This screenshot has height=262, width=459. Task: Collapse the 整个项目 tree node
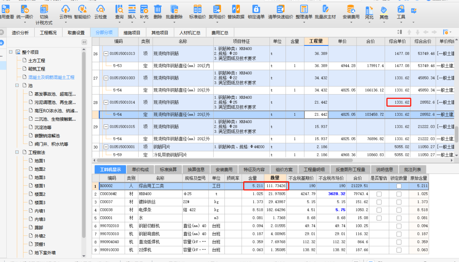[x=11, y=52]
